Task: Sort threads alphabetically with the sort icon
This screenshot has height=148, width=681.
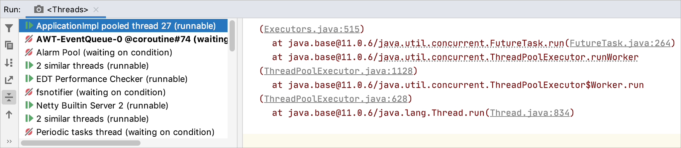Action: pyautogui.click(x=9, y=63)
